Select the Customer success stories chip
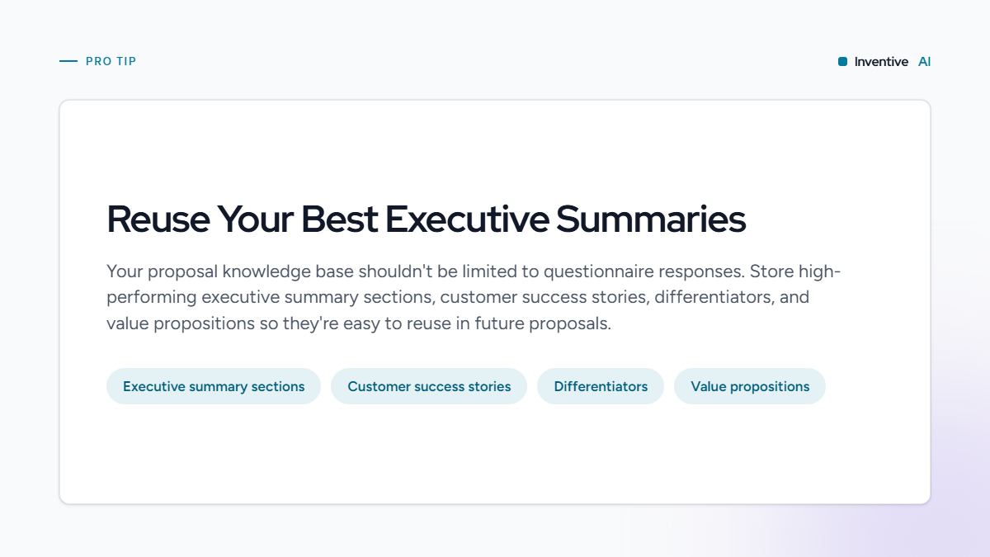 (429, 386)
